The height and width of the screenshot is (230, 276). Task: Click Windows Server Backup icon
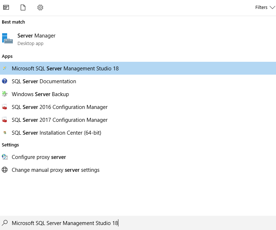5,94
